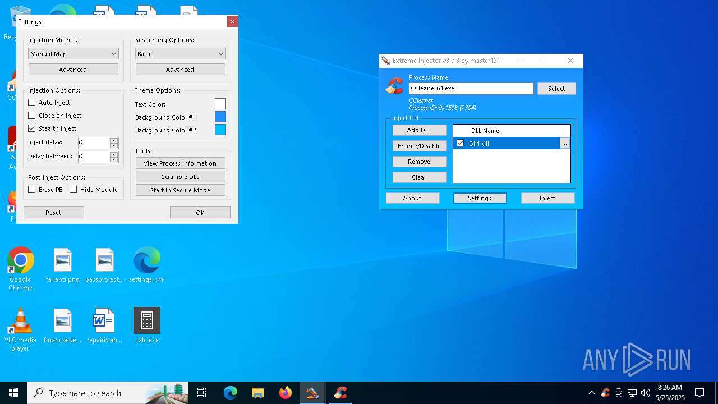718x404 pixels.
Task: Open File Explorer from the taskbar
Action: [257, 393]
